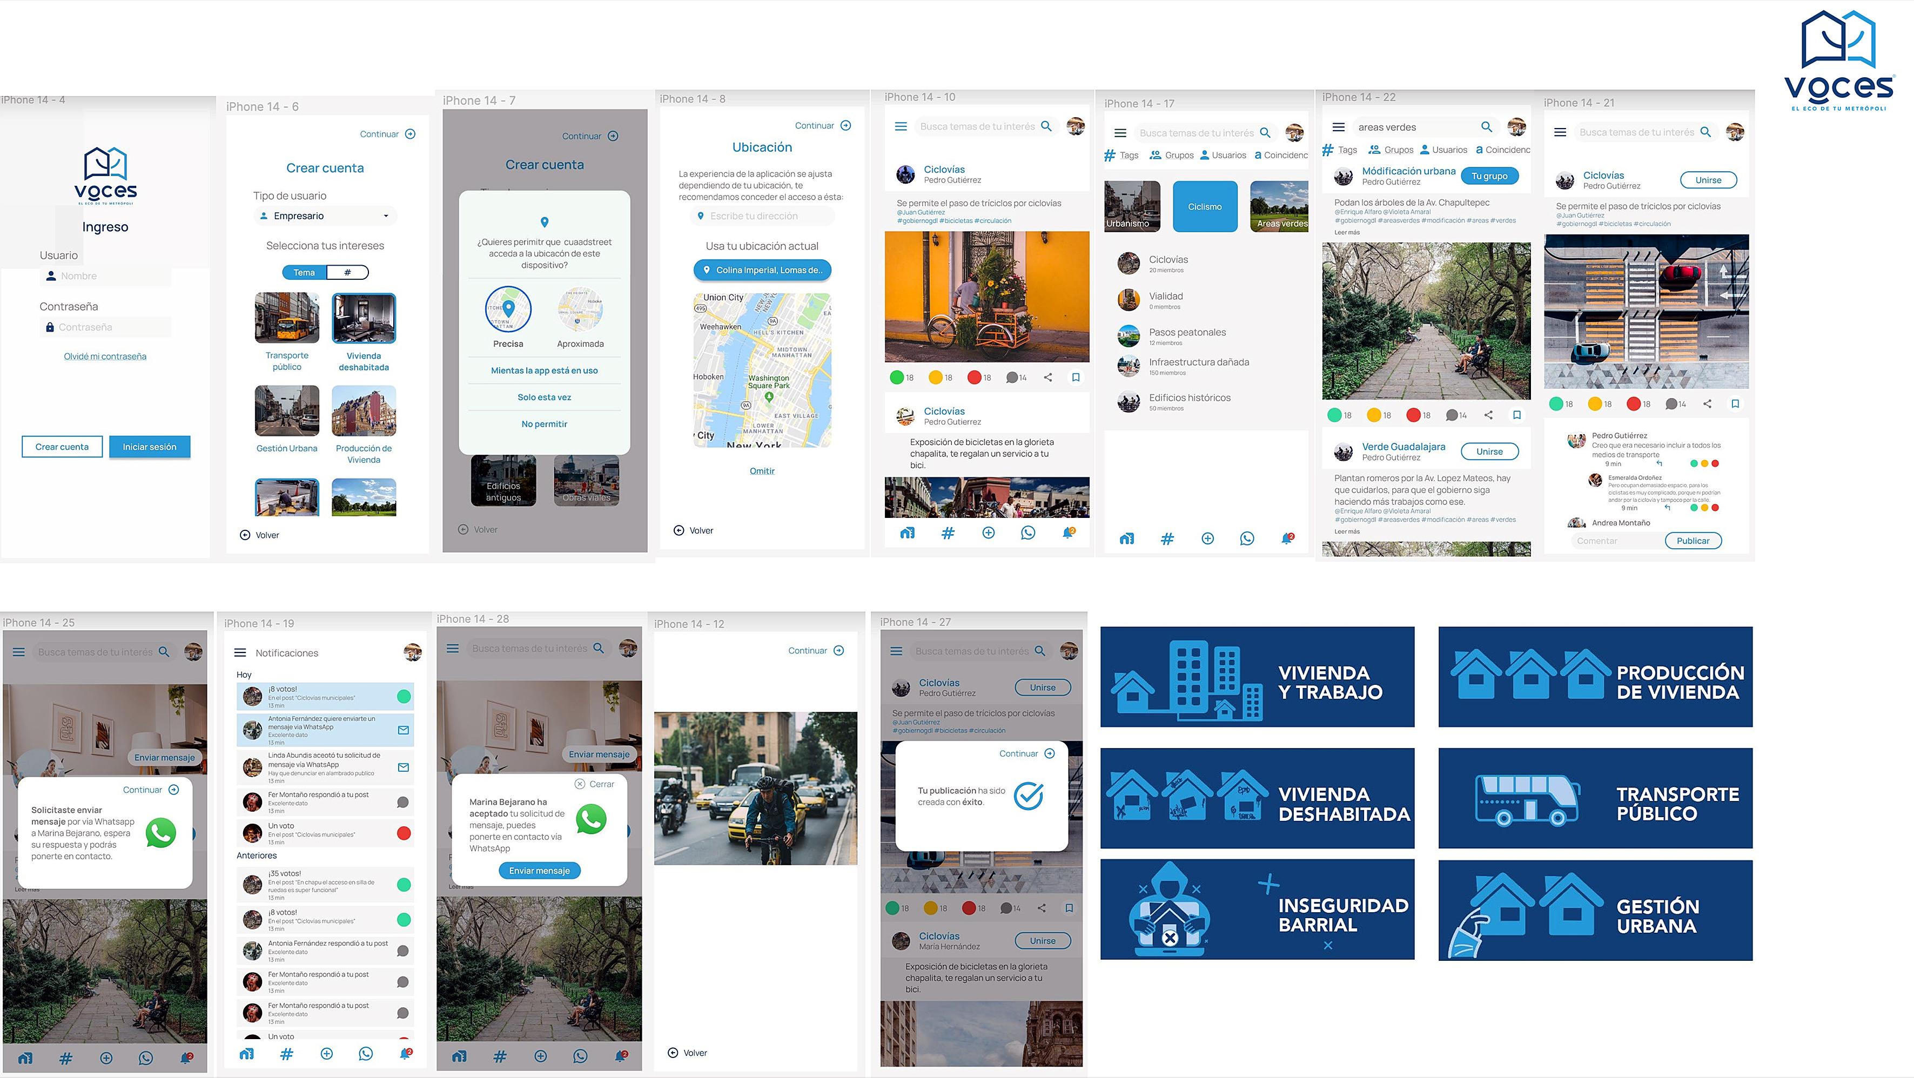Screen dimensions: 1914x1078
Task: Click add-post plus icon in iPhone 14 - 25 bottom bar
Action: 106,1058
